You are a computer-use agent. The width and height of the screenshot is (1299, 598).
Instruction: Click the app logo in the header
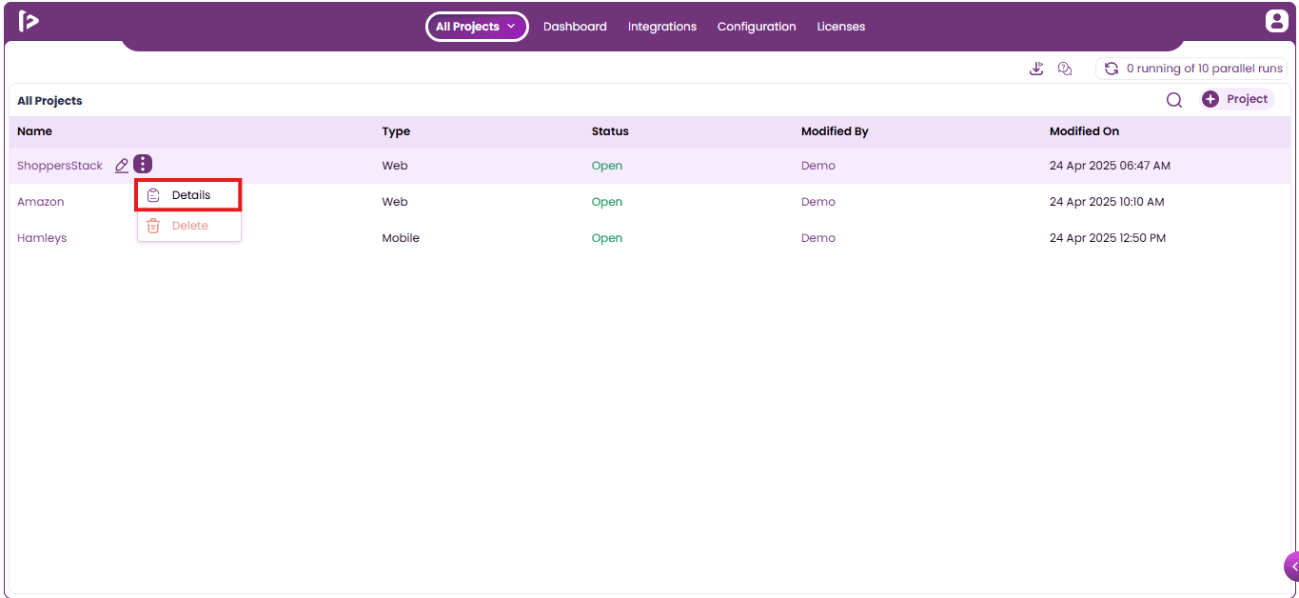29,21
